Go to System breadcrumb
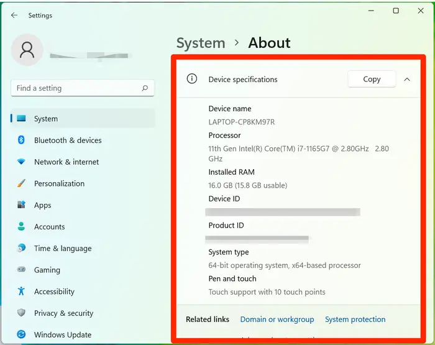This screenshot has width=435, height=345. point(201,43)
